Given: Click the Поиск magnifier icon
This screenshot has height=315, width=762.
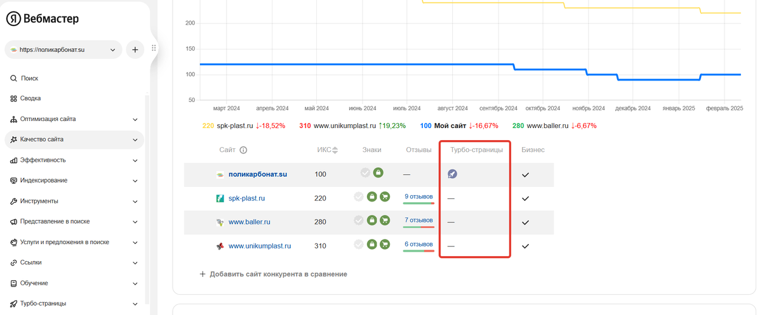Looking at the screenshot, I should pyautogui.click(x=14, y=78).
